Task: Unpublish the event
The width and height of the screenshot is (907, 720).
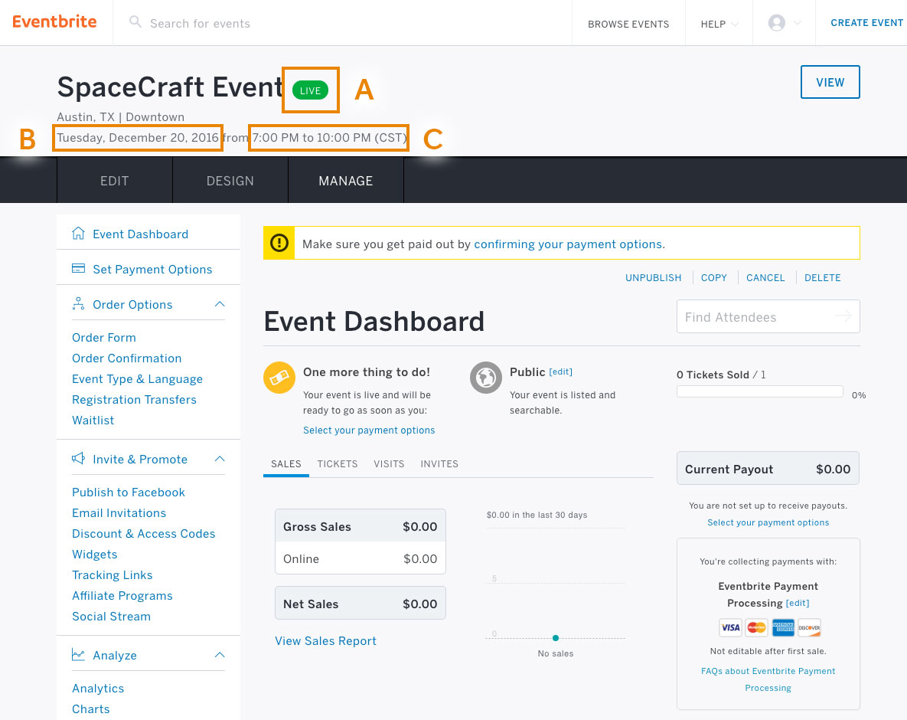Action: 653,277
